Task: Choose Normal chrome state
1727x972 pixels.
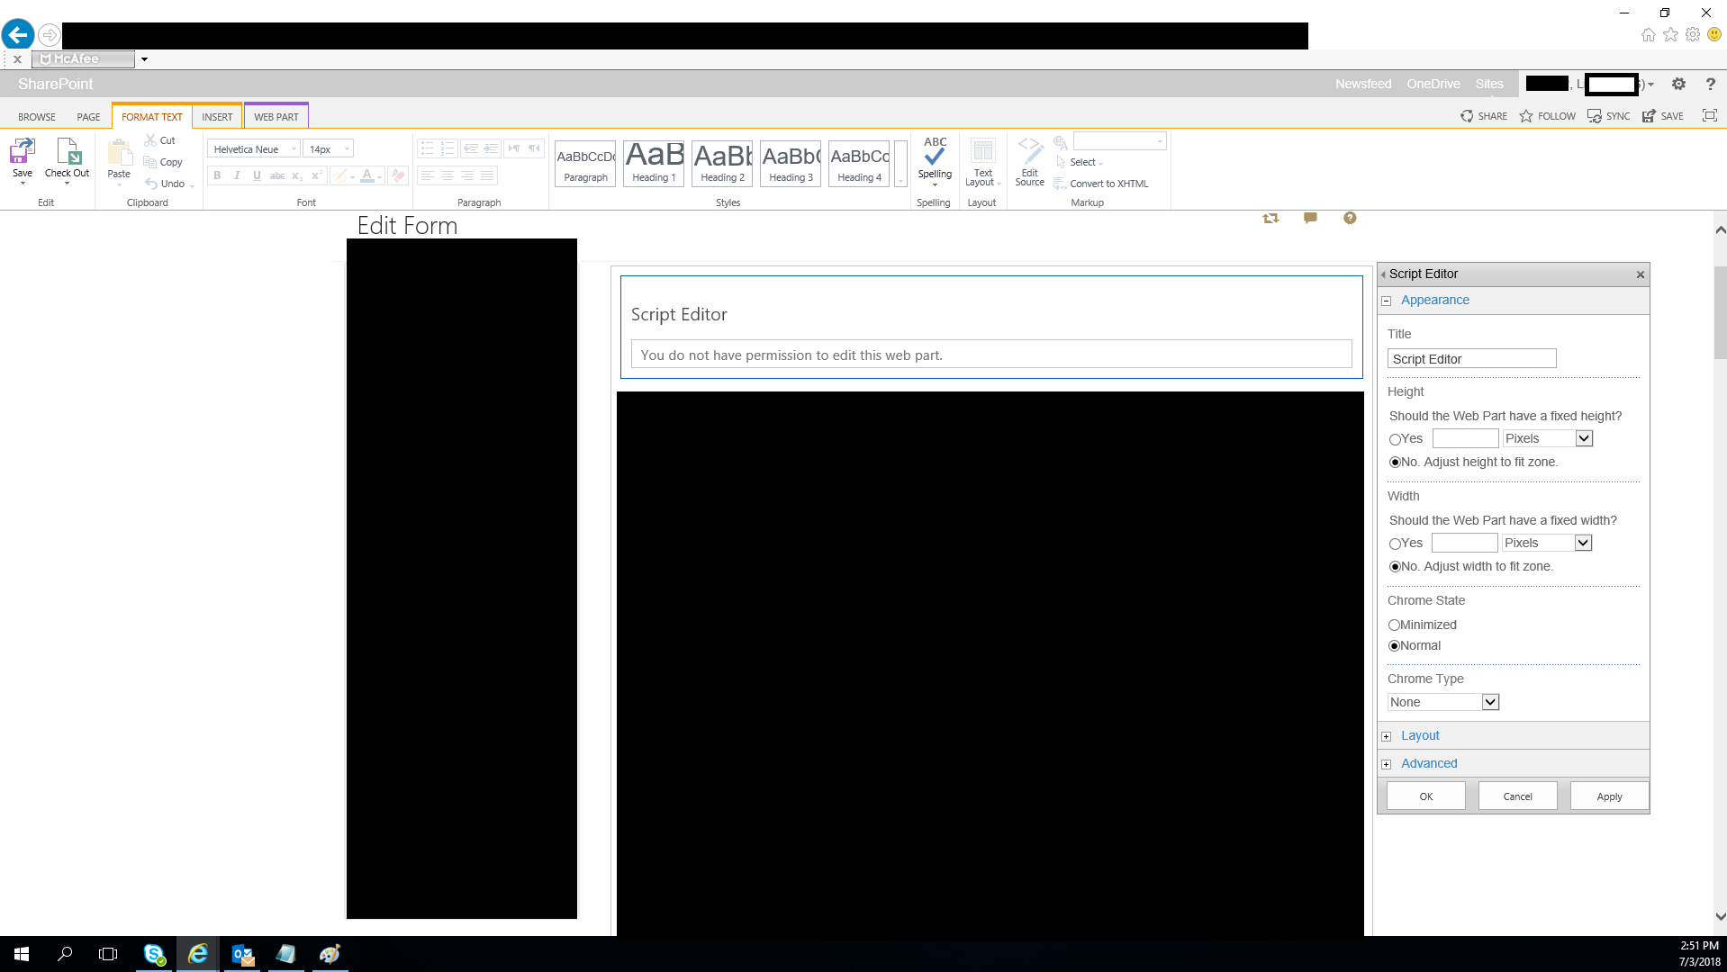Action: [x=1394, y=646]
